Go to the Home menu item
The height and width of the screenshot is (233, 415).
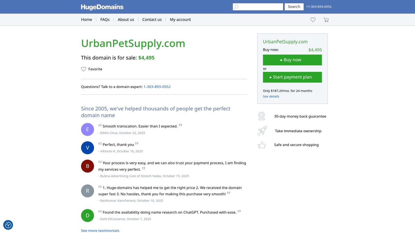click(x=86, y=19)
